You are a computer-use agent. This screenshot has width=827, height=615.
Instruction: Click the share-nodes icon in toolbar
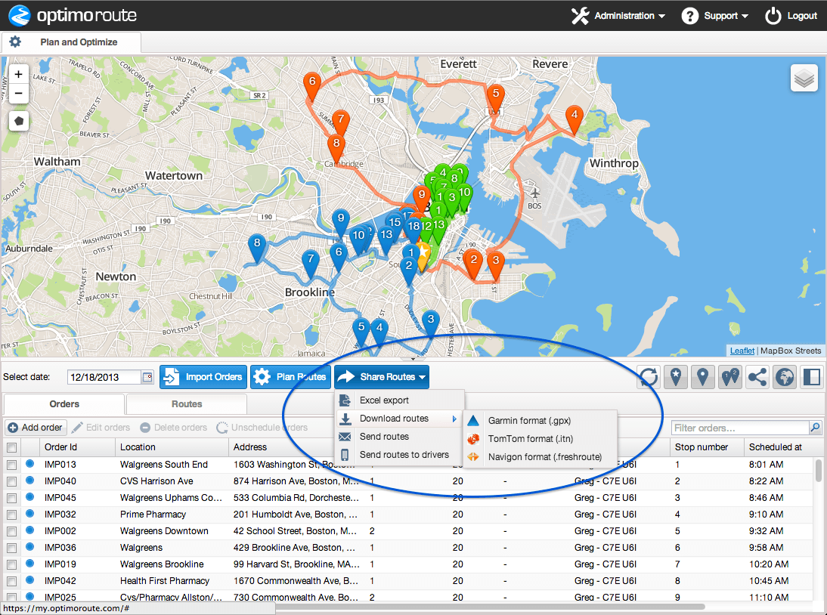click(757, 377)
